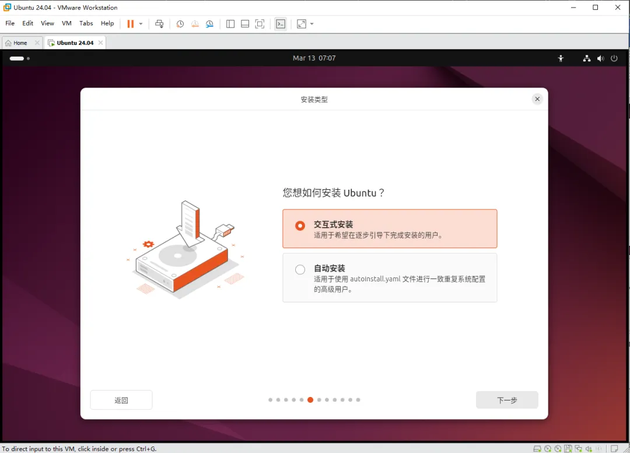This screenshot has height=453, width=630.
Task: Close the Ubuntu 24.04 tab
Action: [100, 43]
